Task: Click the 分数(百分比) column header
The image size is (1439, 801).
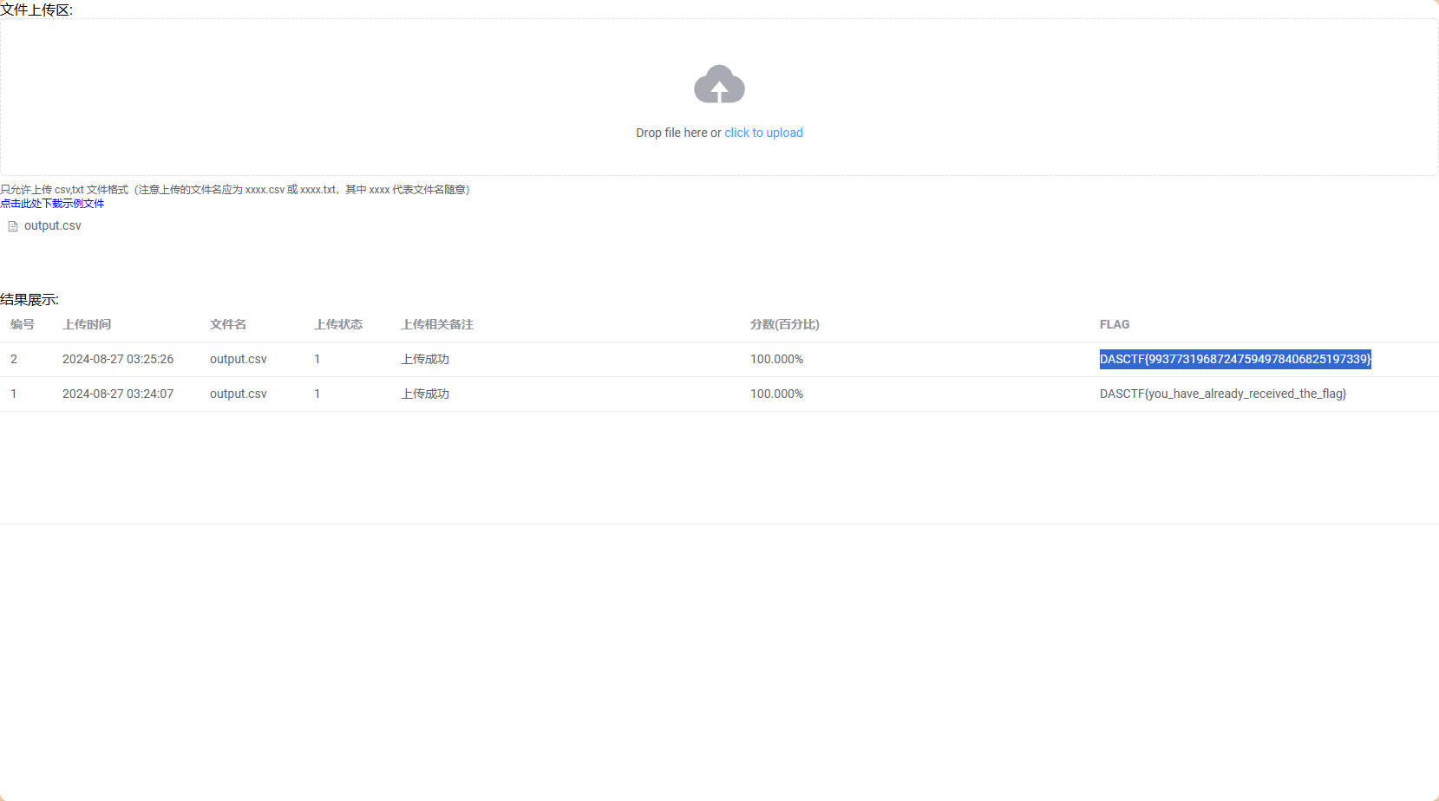Action: tap(785, 324)
